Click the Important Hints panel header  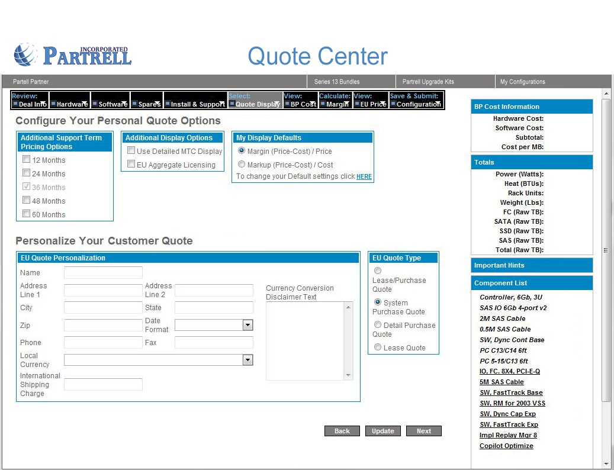click(x=532, y=265)
